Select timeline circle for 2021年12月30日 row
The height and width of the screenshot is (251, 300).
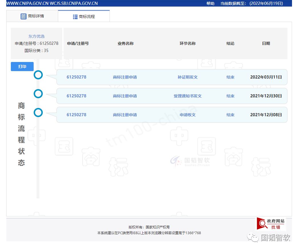click(x=38, y=94)
